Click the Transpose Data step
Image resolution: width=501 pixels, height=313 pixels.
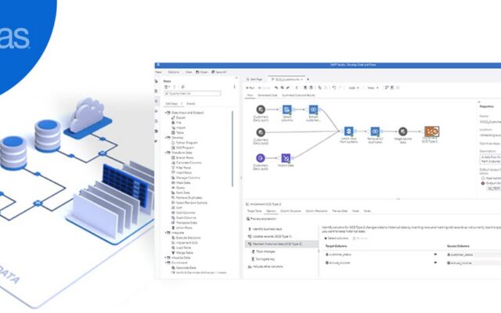[x=186, y=223]
